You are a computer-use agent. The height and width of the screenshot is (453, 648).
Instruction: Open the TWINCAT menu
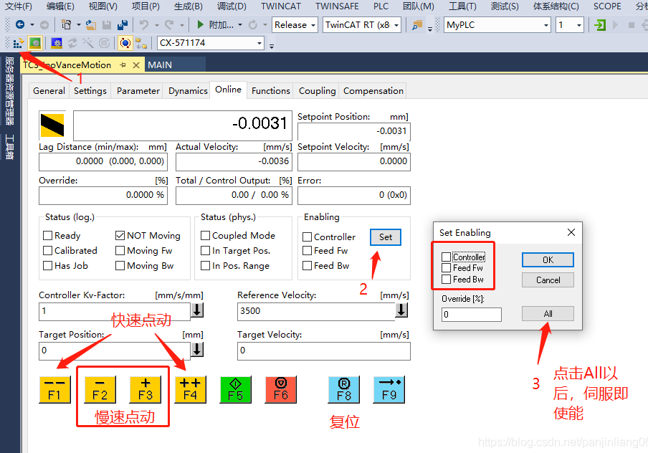pos(280,6)
